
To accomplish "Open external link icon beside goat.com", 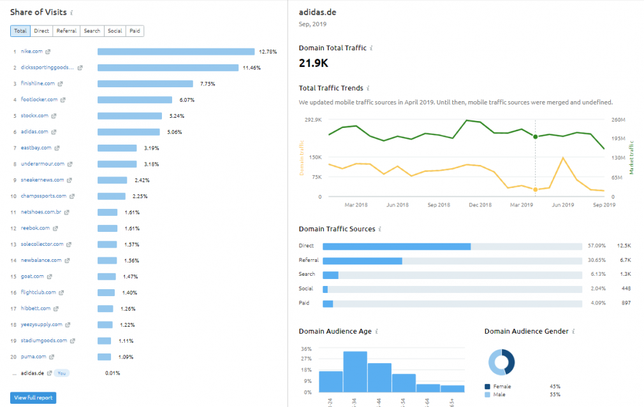I will (49, 276).
